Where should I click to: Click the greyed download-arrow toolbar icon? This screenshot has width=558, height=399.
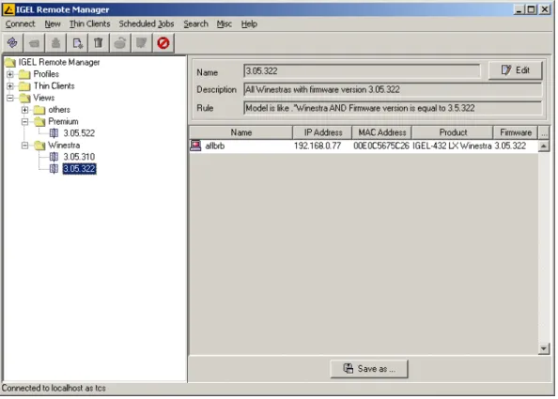pyautogui.click(x=55, y=43)
